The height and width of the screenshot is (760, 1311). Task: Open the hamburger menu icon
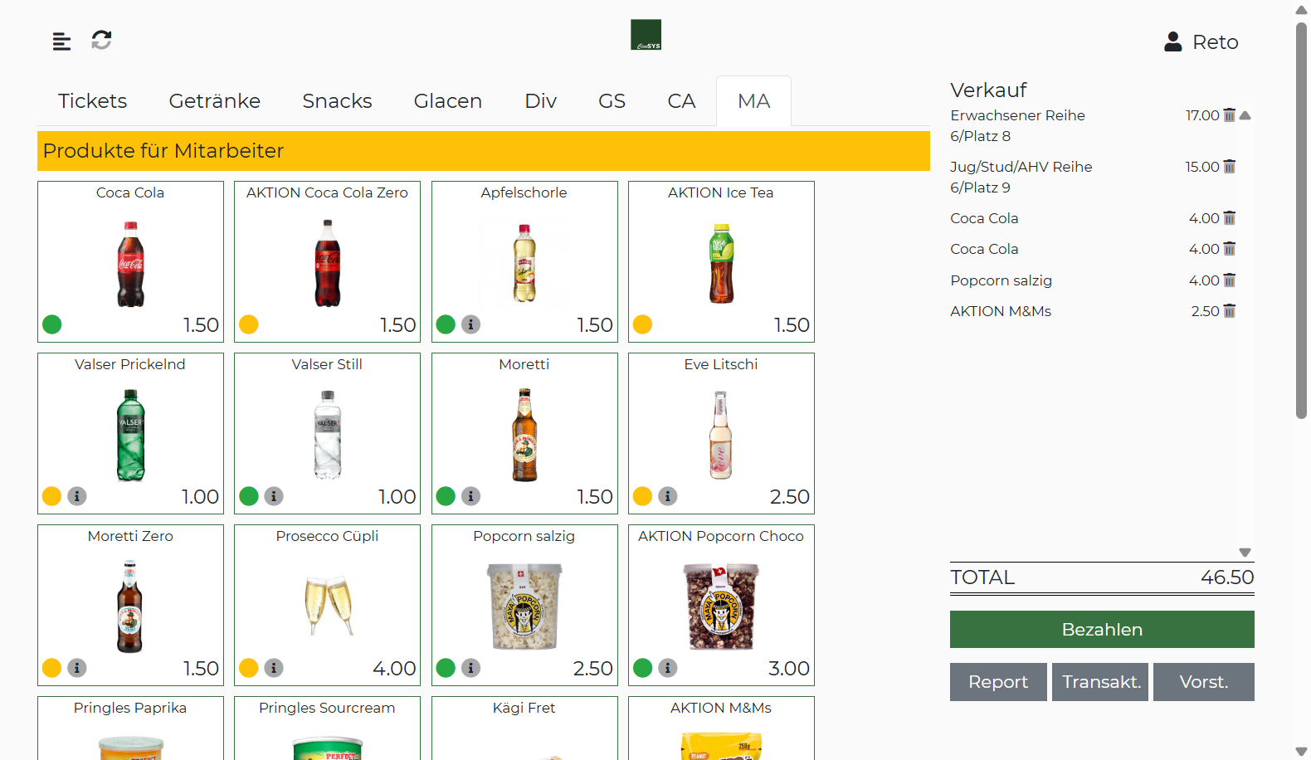pyautogui.click(x=61, y=41)
